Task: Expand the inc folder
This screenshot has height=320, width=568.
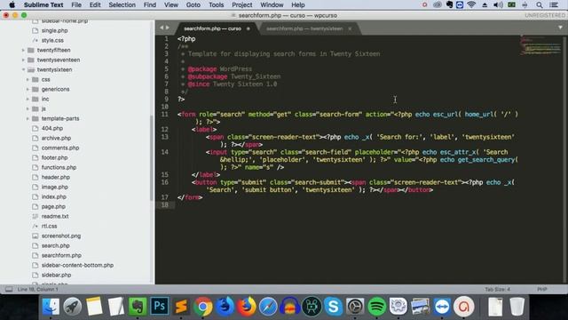Action: [28, 99]
